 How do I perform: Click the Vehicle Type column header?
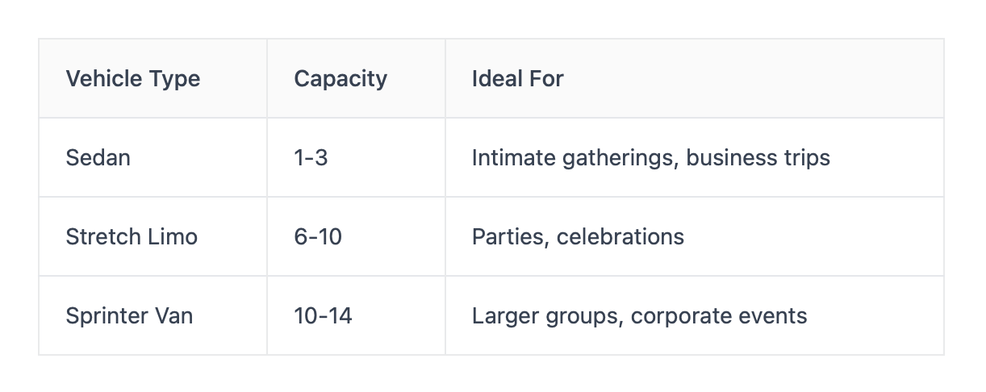(133, 79)
